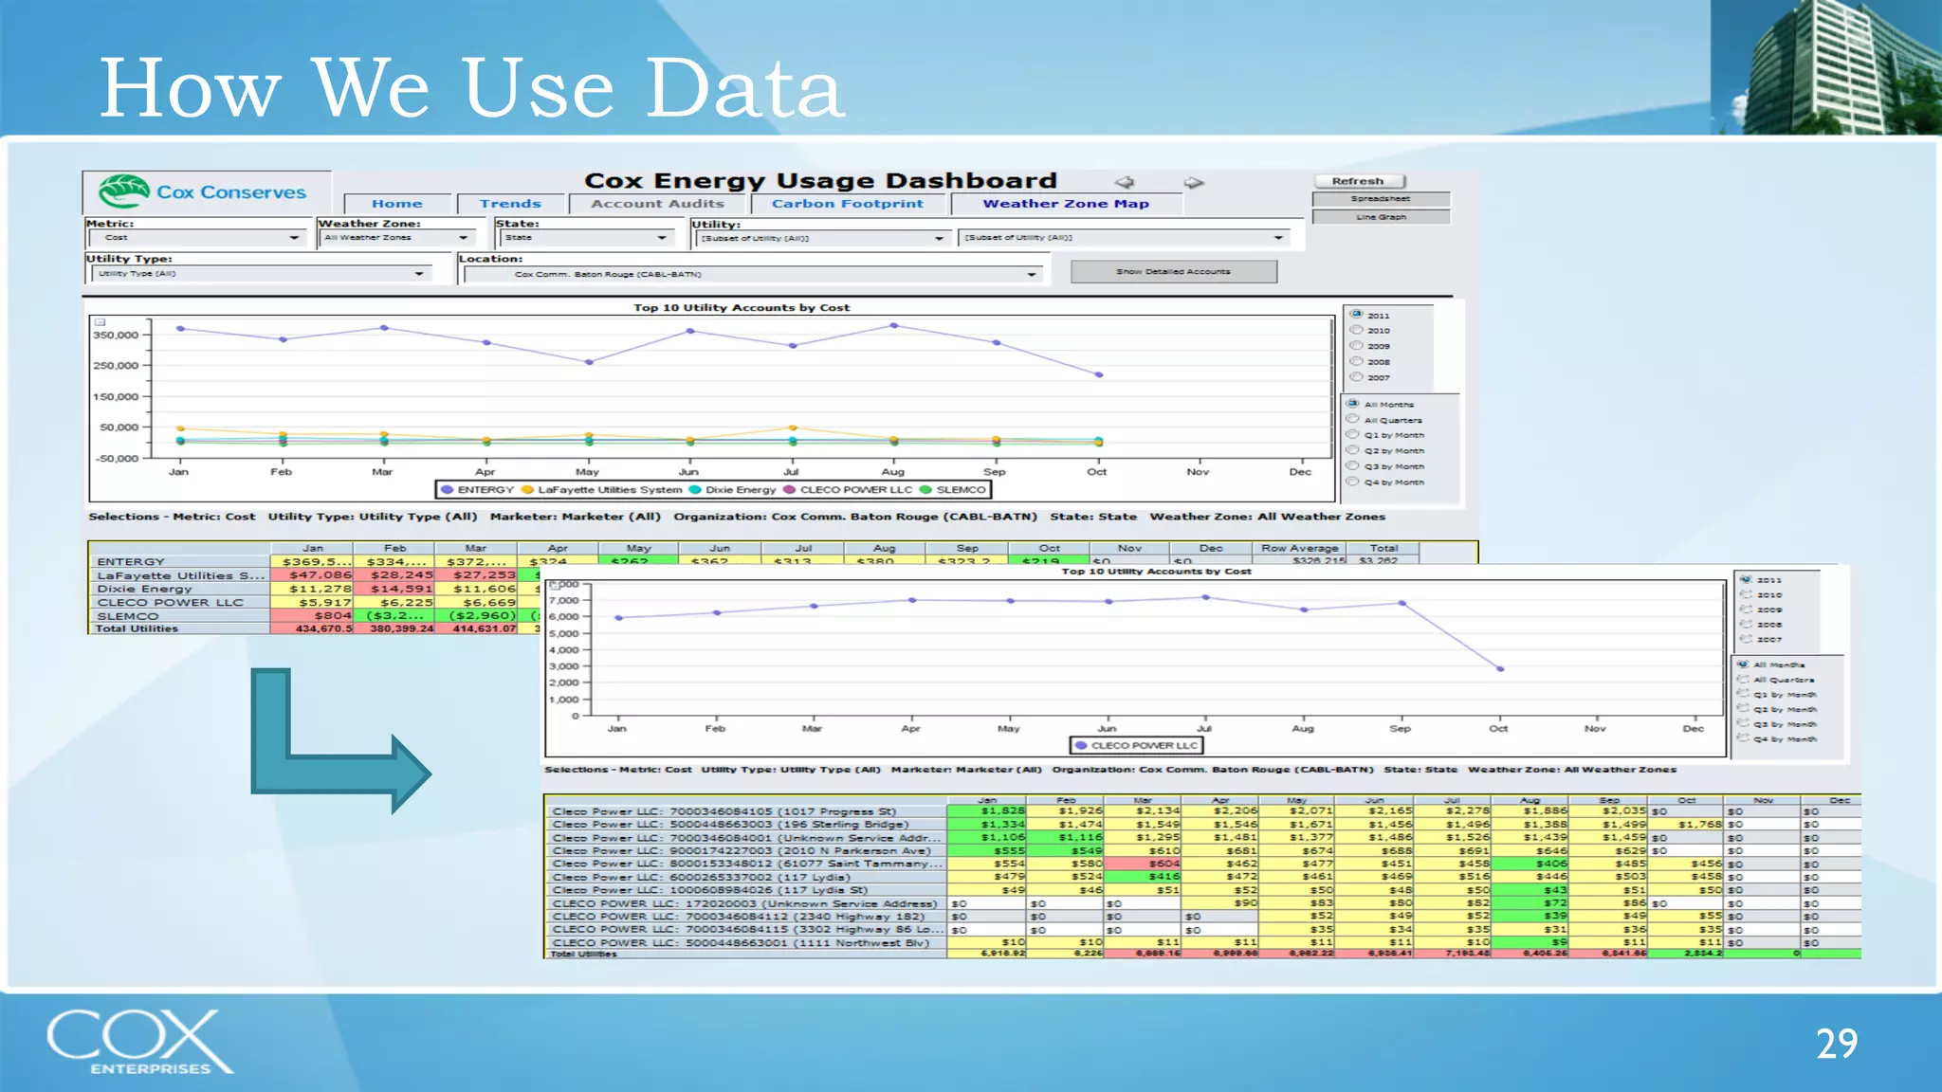This screenshot has width=1942, height=1092.
Task: Open the Carbon Footprint tab
Action: click(848, 204)
